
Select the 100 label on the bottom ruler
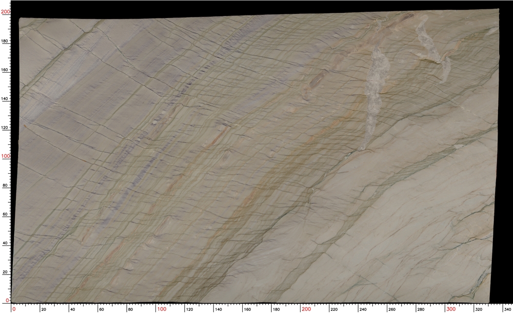[x=161, y=309]
